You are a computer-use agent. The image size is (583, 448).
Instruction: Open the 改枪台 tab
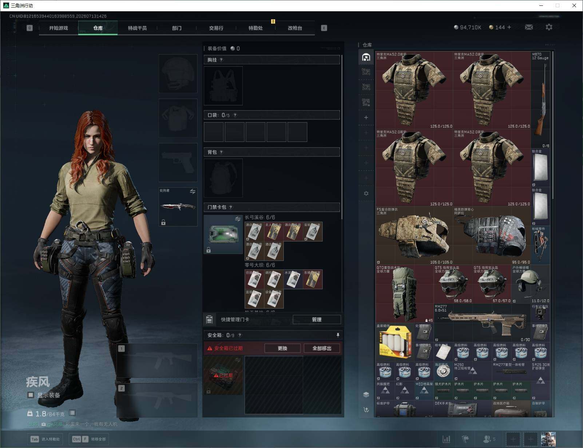coord(295,28)
